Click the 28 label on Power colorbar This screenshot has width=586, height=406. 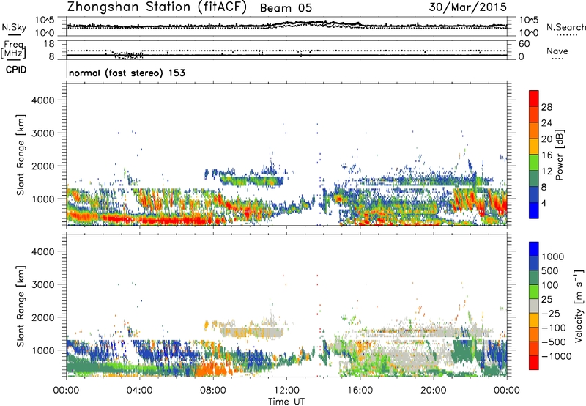[x=546, y=107]
